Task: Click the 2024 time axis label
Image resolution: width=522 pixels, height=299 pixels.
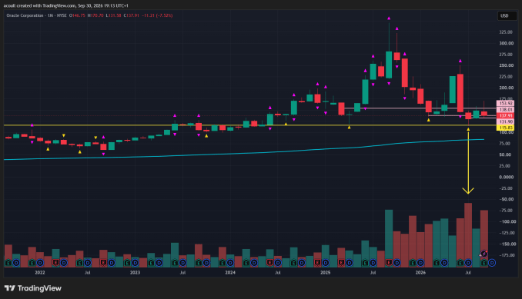Action: 230,272
